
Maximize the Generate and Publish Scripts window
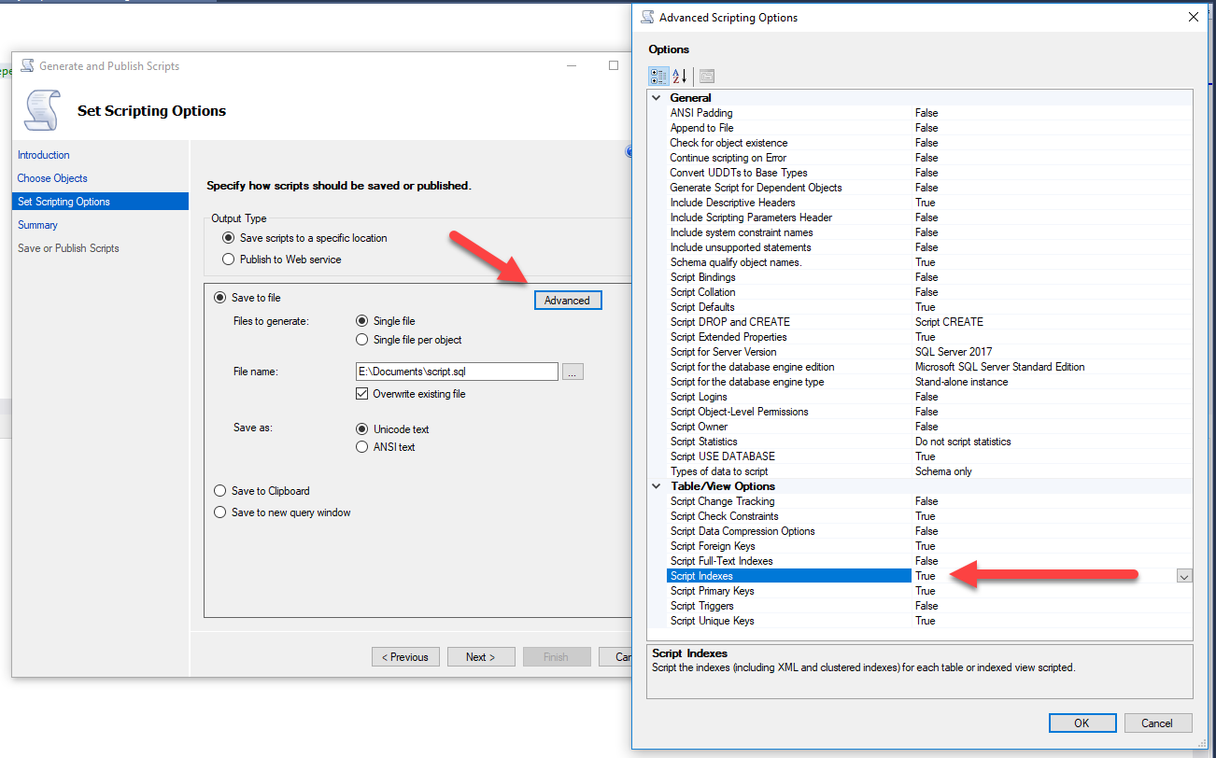[x=614, y=65]
